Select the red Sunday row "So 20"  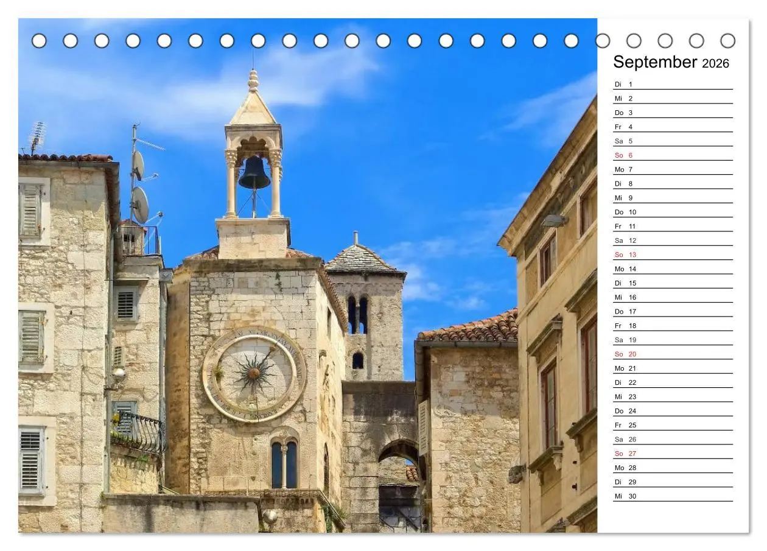pos(673,354)
